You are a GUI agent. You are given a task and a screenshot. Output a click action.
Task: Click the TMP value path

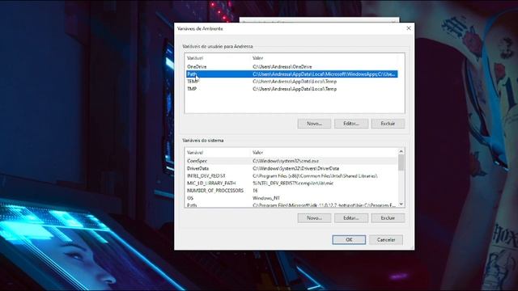[x=295, y=89]
